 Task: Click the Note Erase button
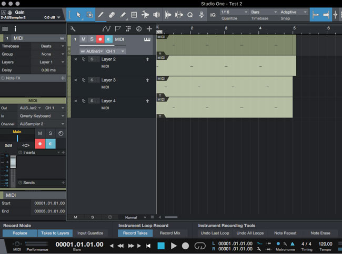pos(320,232)
